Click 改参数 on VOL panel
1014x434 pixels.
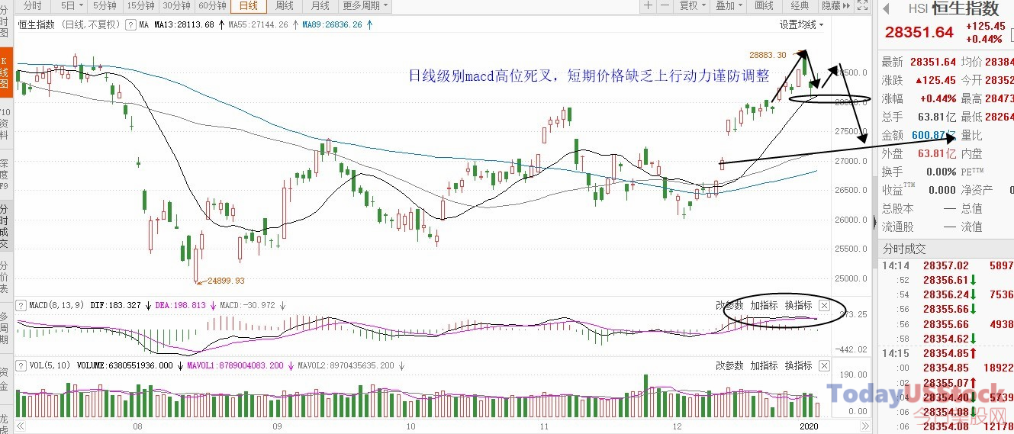pyautogui.click(x=729, y=366)
